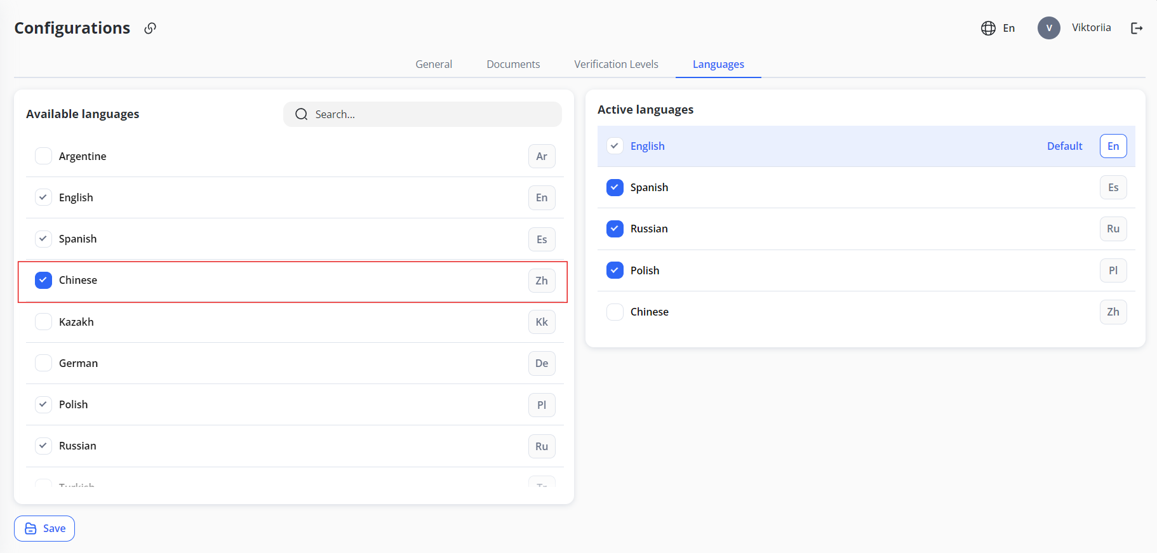Click the Save button
The width and height of the screenshot is (1157, 553).
click(44, 528)
